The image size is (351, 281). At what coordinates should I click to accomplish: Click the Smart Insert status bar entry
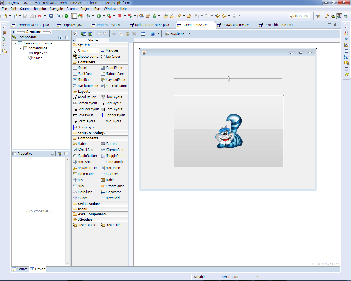pyautogui.click(x=231, y=277)
